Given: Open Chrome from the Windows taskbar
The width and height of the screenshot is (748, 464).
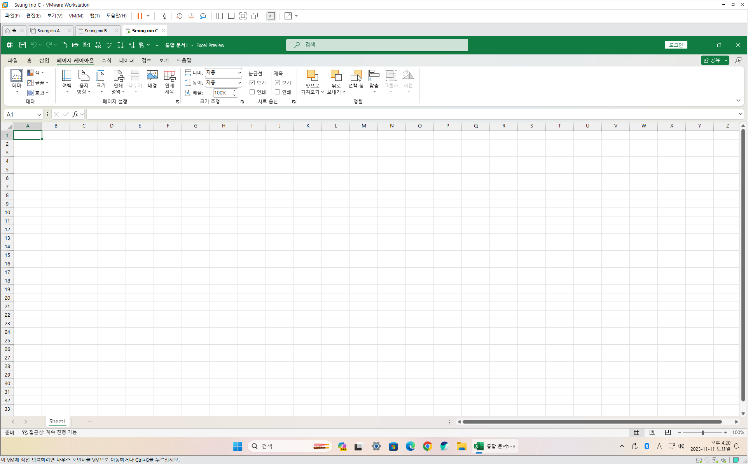Looking at the screenshot, I should 427,446.
